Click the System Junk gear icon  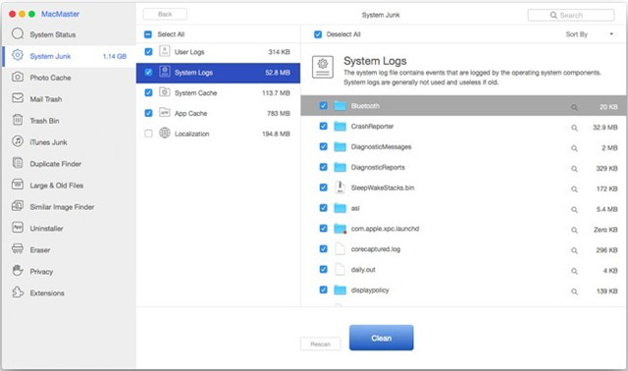tap(18, 55)
